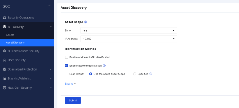Viewport: 239px width, 108px height.
Task: Open the User Security section
Action: (x=27, y=60)
